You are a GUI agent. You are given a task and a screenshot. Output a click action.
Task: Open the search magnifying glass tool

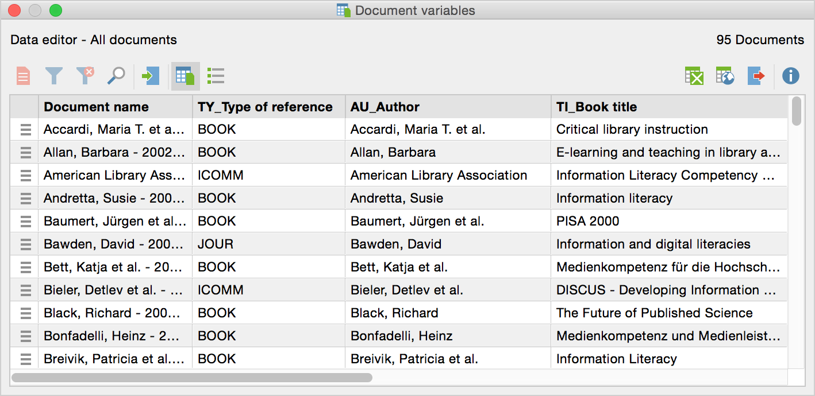tap(116, 76)
